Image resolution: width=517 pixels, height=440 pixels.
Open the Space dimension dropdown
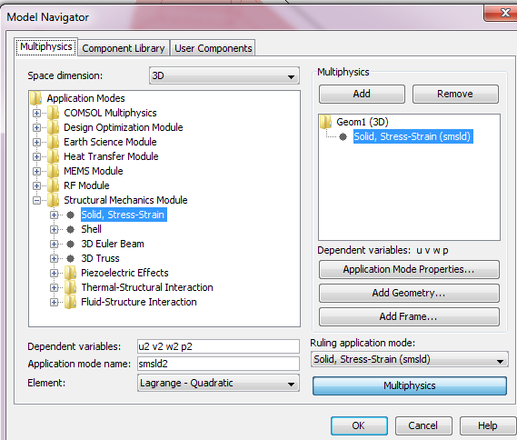tap(224, 75)
